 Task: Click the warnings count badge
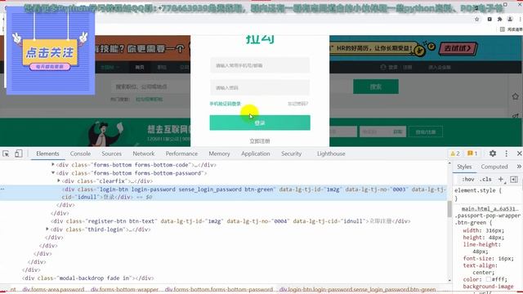coord(455,154)
